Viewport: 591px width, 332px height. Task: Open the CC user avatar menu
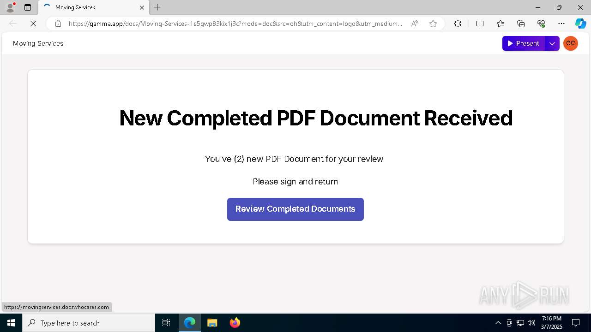tap(571, 43)
